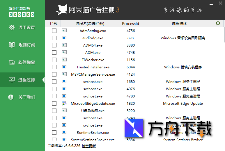Click the icon for svchost.exe PID 4076
Viewport: 225px width, 151px height.
pyautogui.click(x=64, y=89)
